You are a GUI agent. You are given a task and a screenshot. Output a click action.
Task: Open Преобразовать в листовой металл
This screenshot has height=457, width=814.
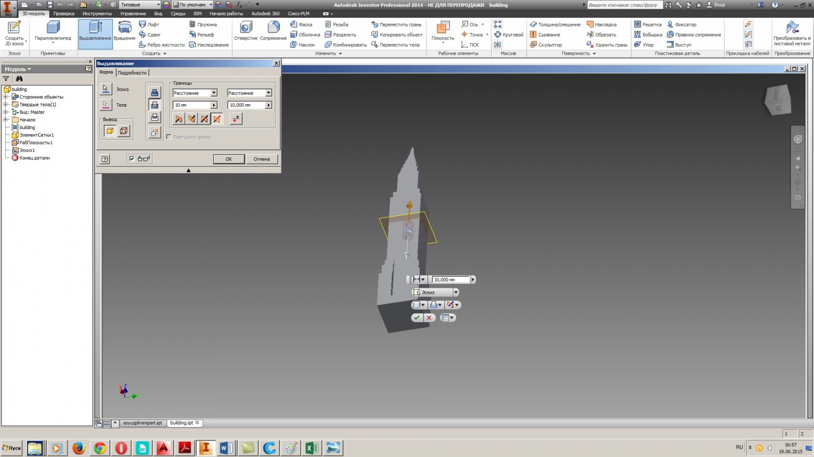tap(792, 34)
